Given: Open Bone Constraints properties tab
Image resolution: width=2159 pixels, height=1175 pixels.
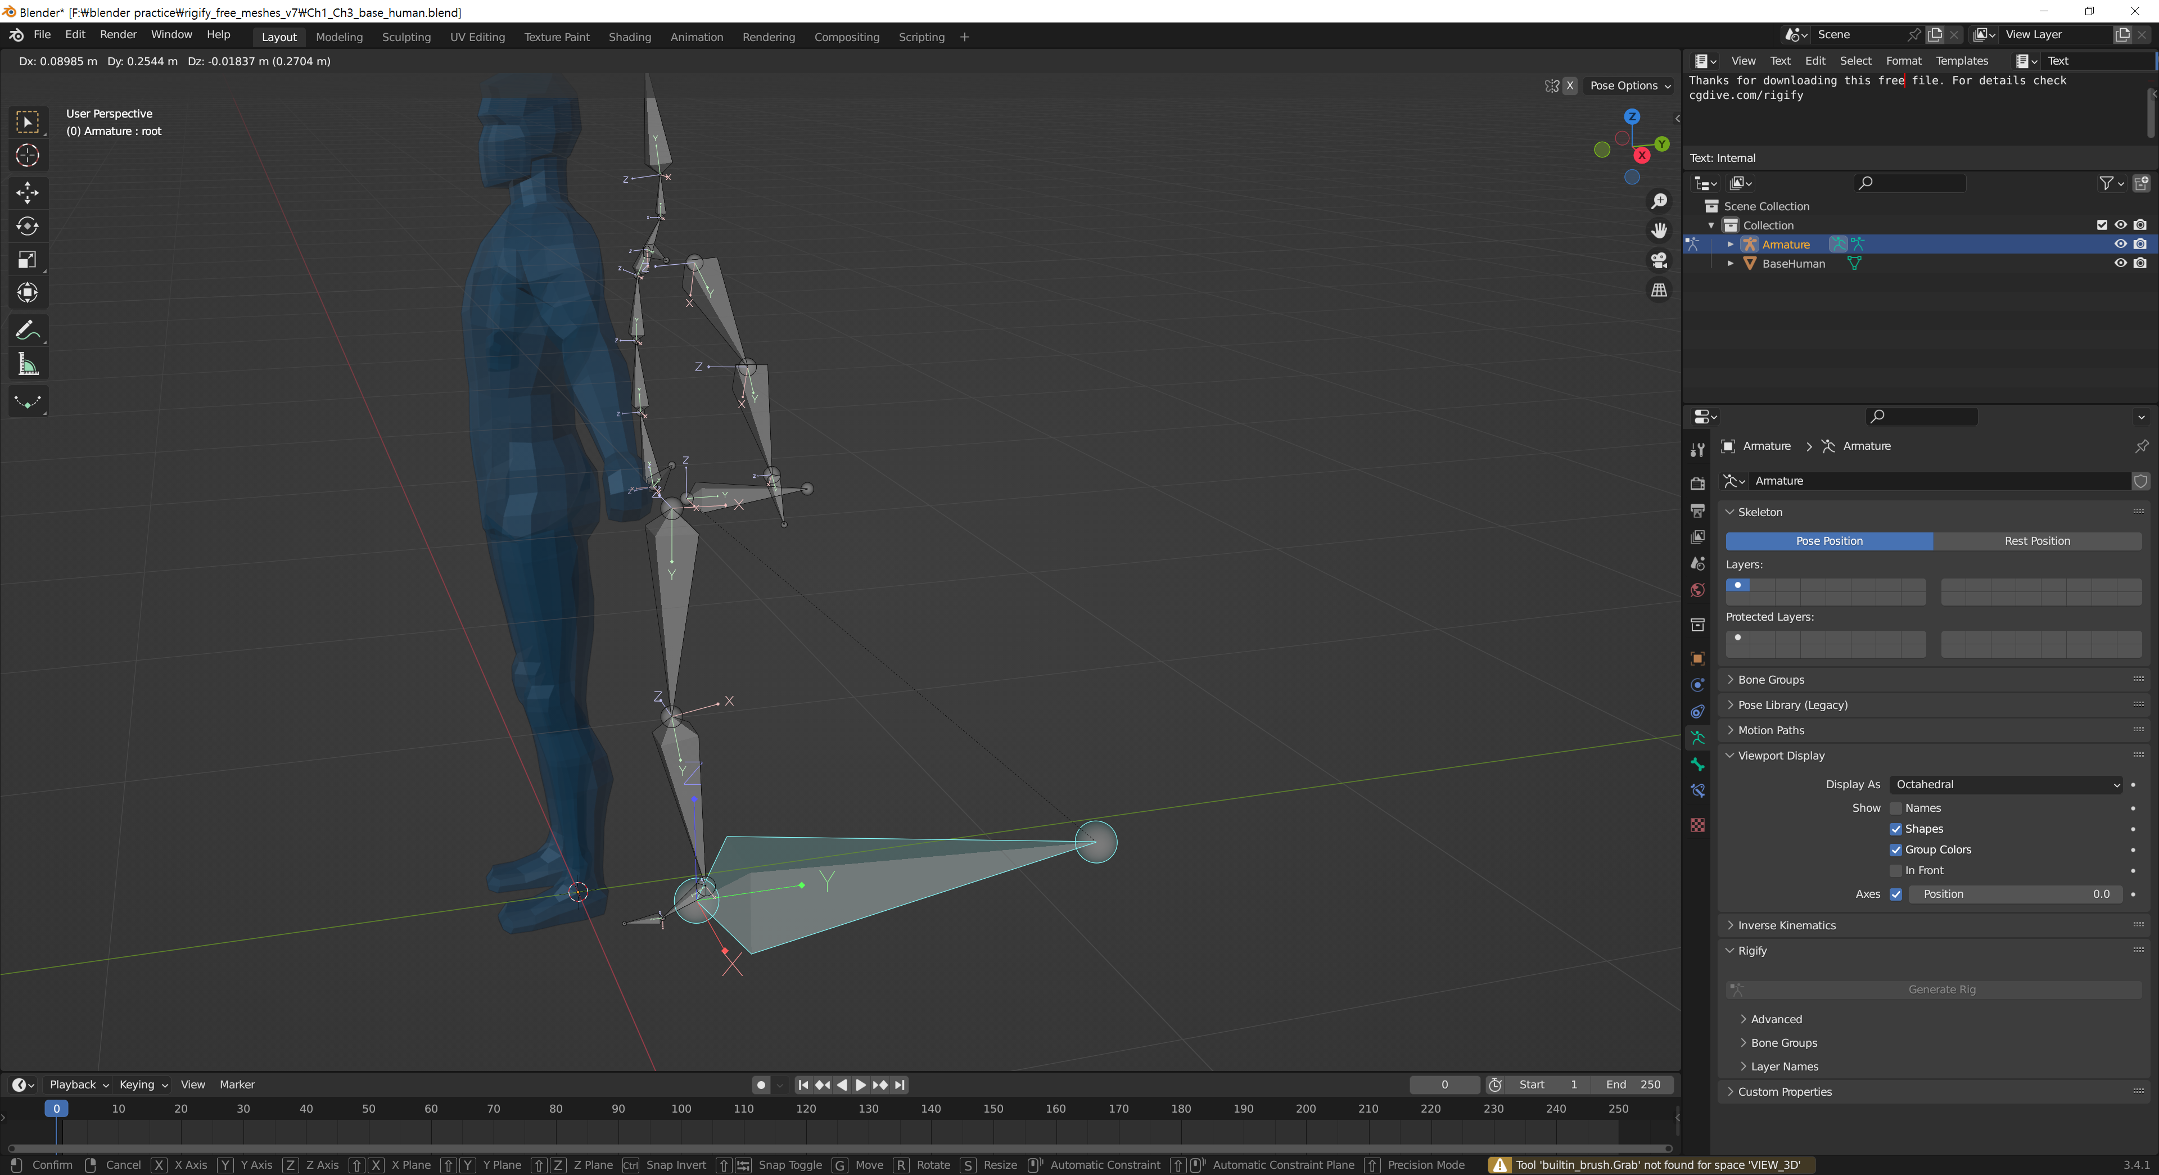Looking at the screenshot, I should [1697, 790].
